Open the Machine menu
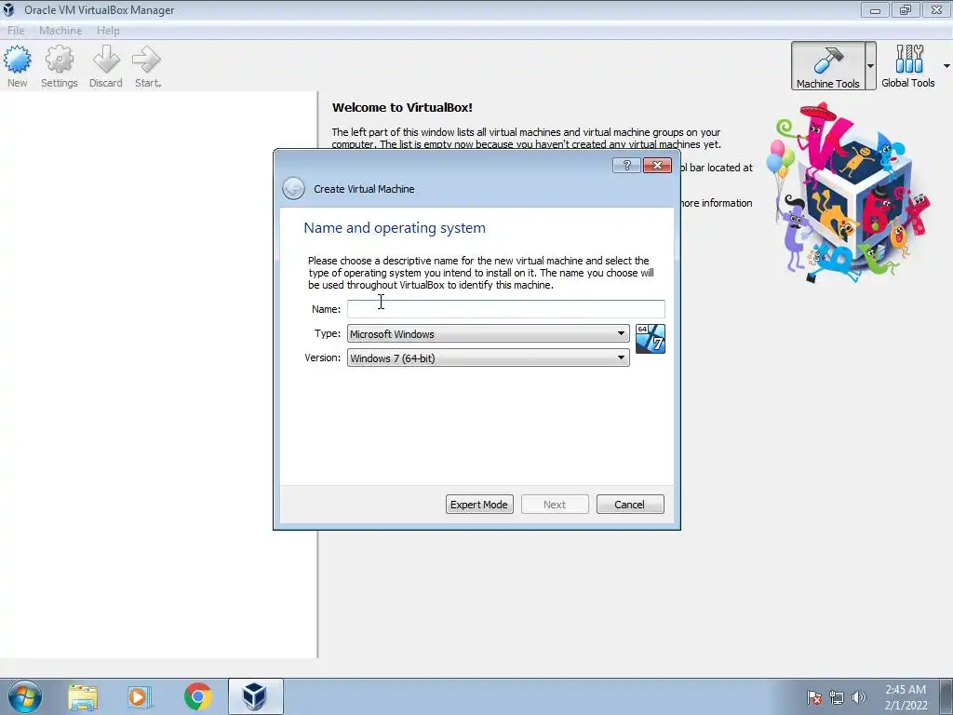Viewport: 953px width, 715px height. [x=60, y=31]
